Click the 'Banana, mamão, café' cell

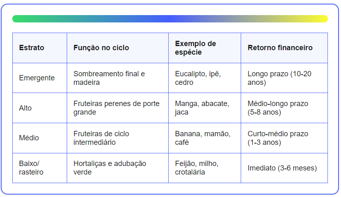tap(205, 138)
